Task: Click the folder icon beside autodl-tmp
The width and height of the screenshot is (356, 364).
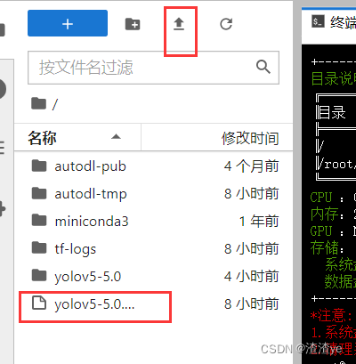Action: [x=39, y=193]
